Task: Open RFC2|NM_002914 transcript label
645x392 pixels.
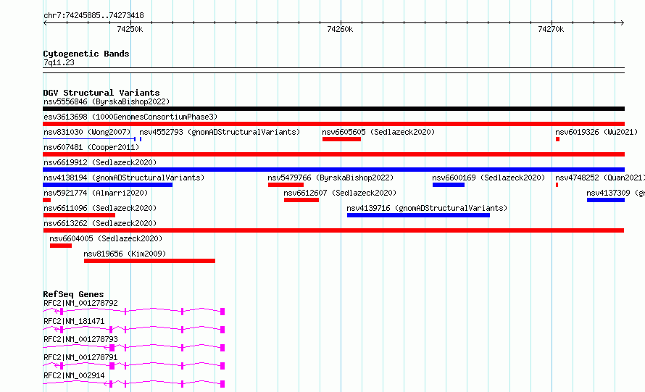Action: (74, 375)
